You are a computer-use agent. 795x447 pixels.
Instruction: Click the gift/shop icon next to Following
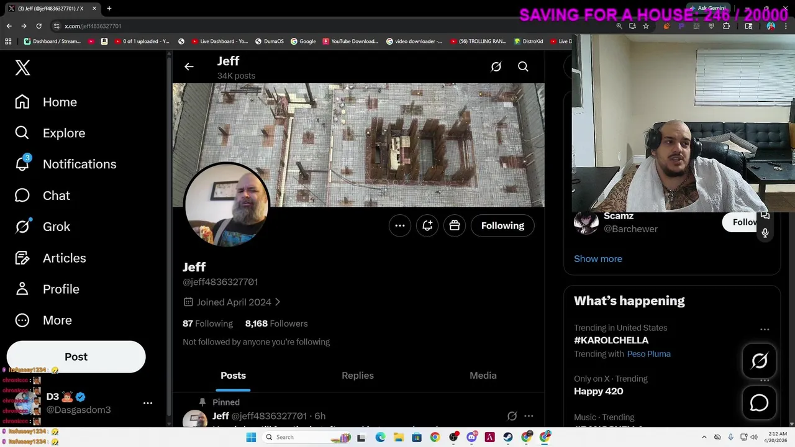[455, 225]
